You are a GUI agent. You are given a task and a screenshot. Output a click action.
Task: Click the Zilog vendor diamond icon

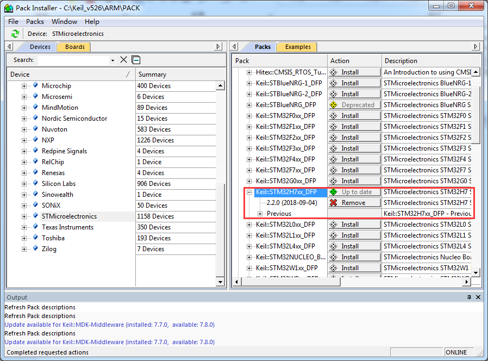click(35, 248)
